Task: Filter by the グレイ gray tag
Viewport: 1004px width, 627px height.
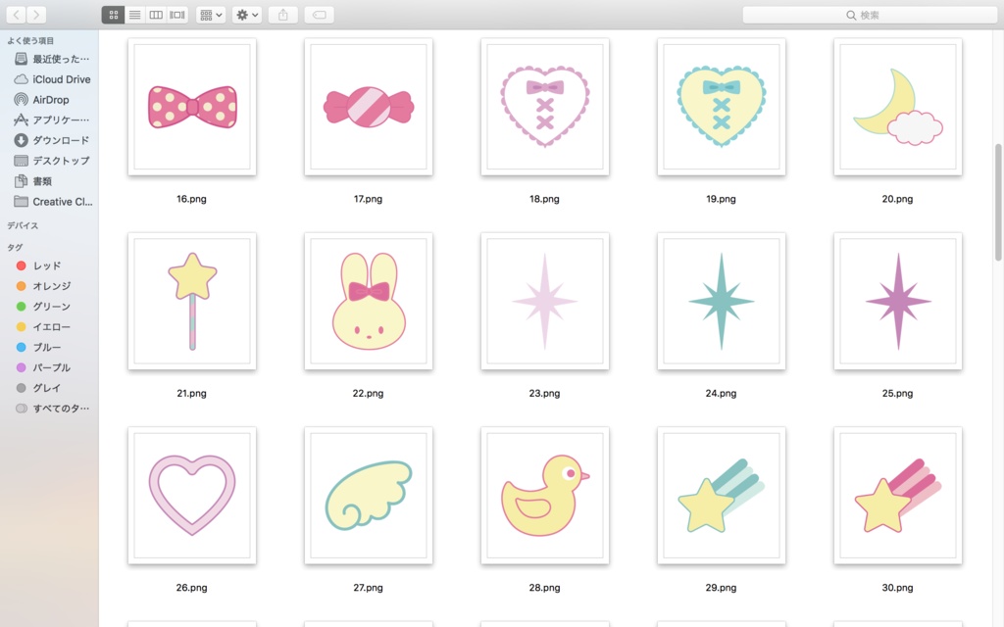Action: [x=38, y=388]
